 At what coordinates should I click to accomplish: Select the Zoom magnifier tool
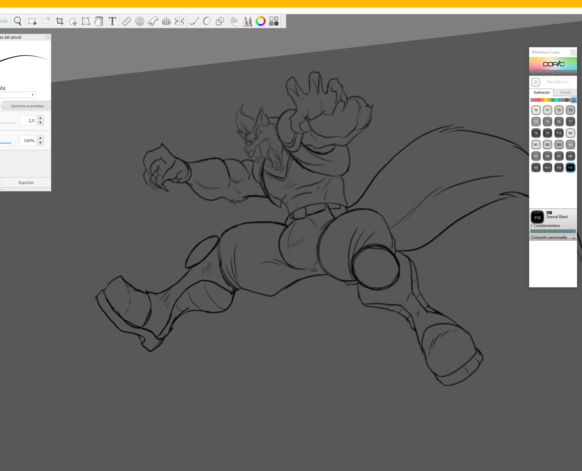18,21
